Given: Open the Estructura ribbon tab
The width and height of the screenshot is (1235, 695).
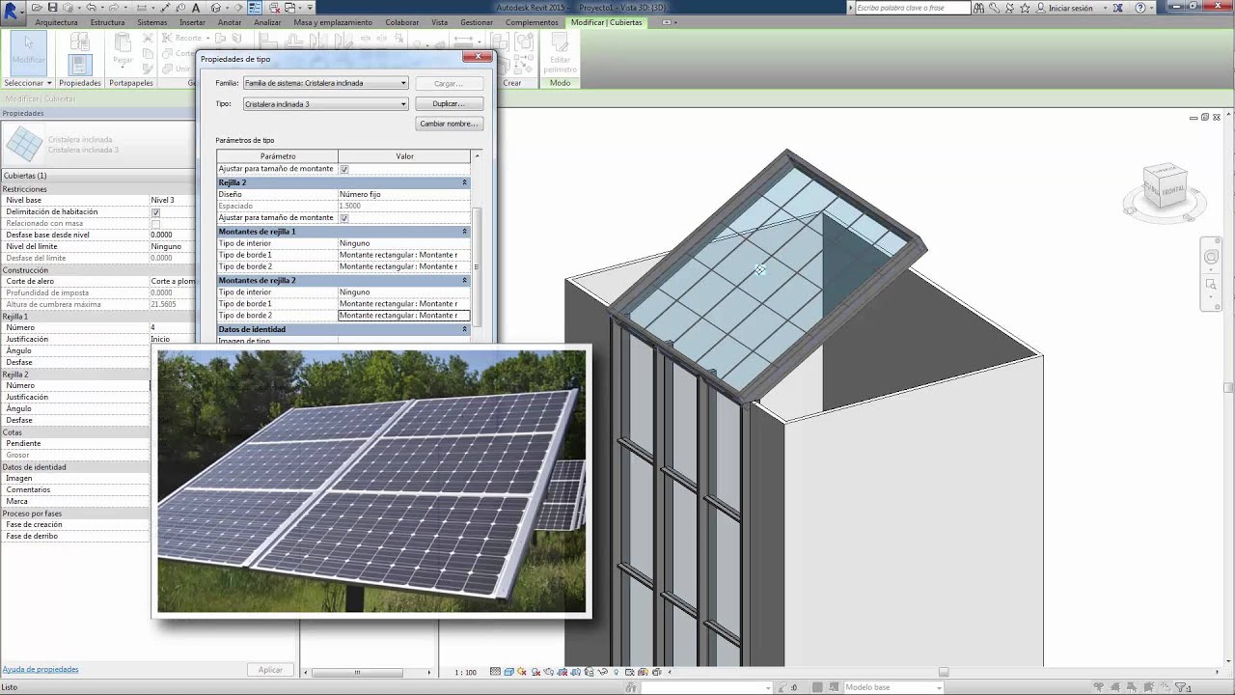Looking at the screenshot, I should [107, 22].
